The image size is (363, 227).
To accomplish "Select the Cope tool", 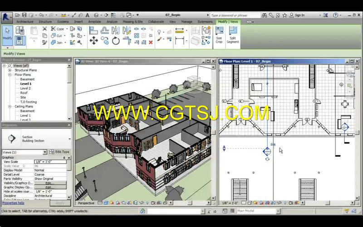I will [58, 29].
